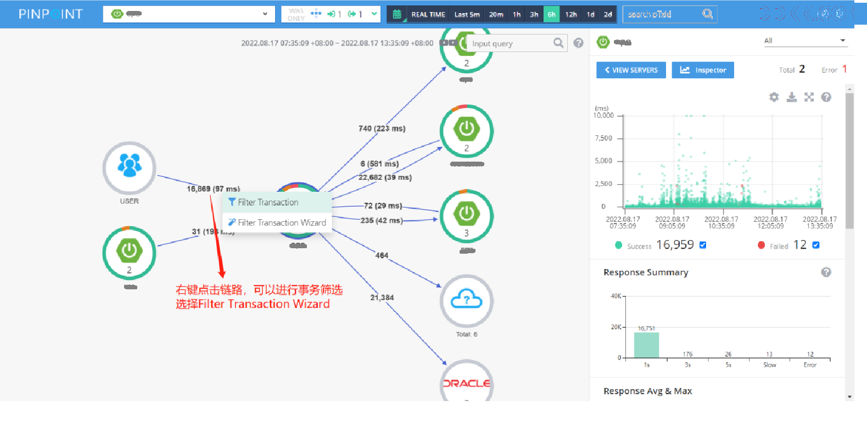The width and height of the screenshot is (867, 434).
Task: Download the scatter chart
Action: point(791,97)
